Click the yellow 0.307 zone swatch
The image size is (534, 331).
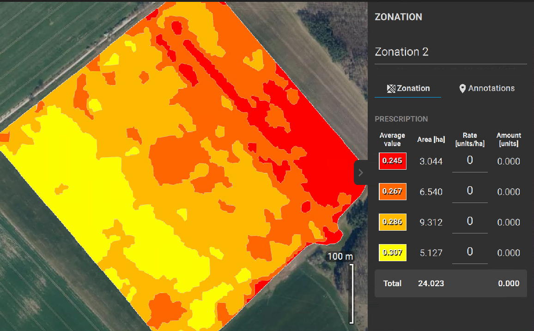pos(392,252)
